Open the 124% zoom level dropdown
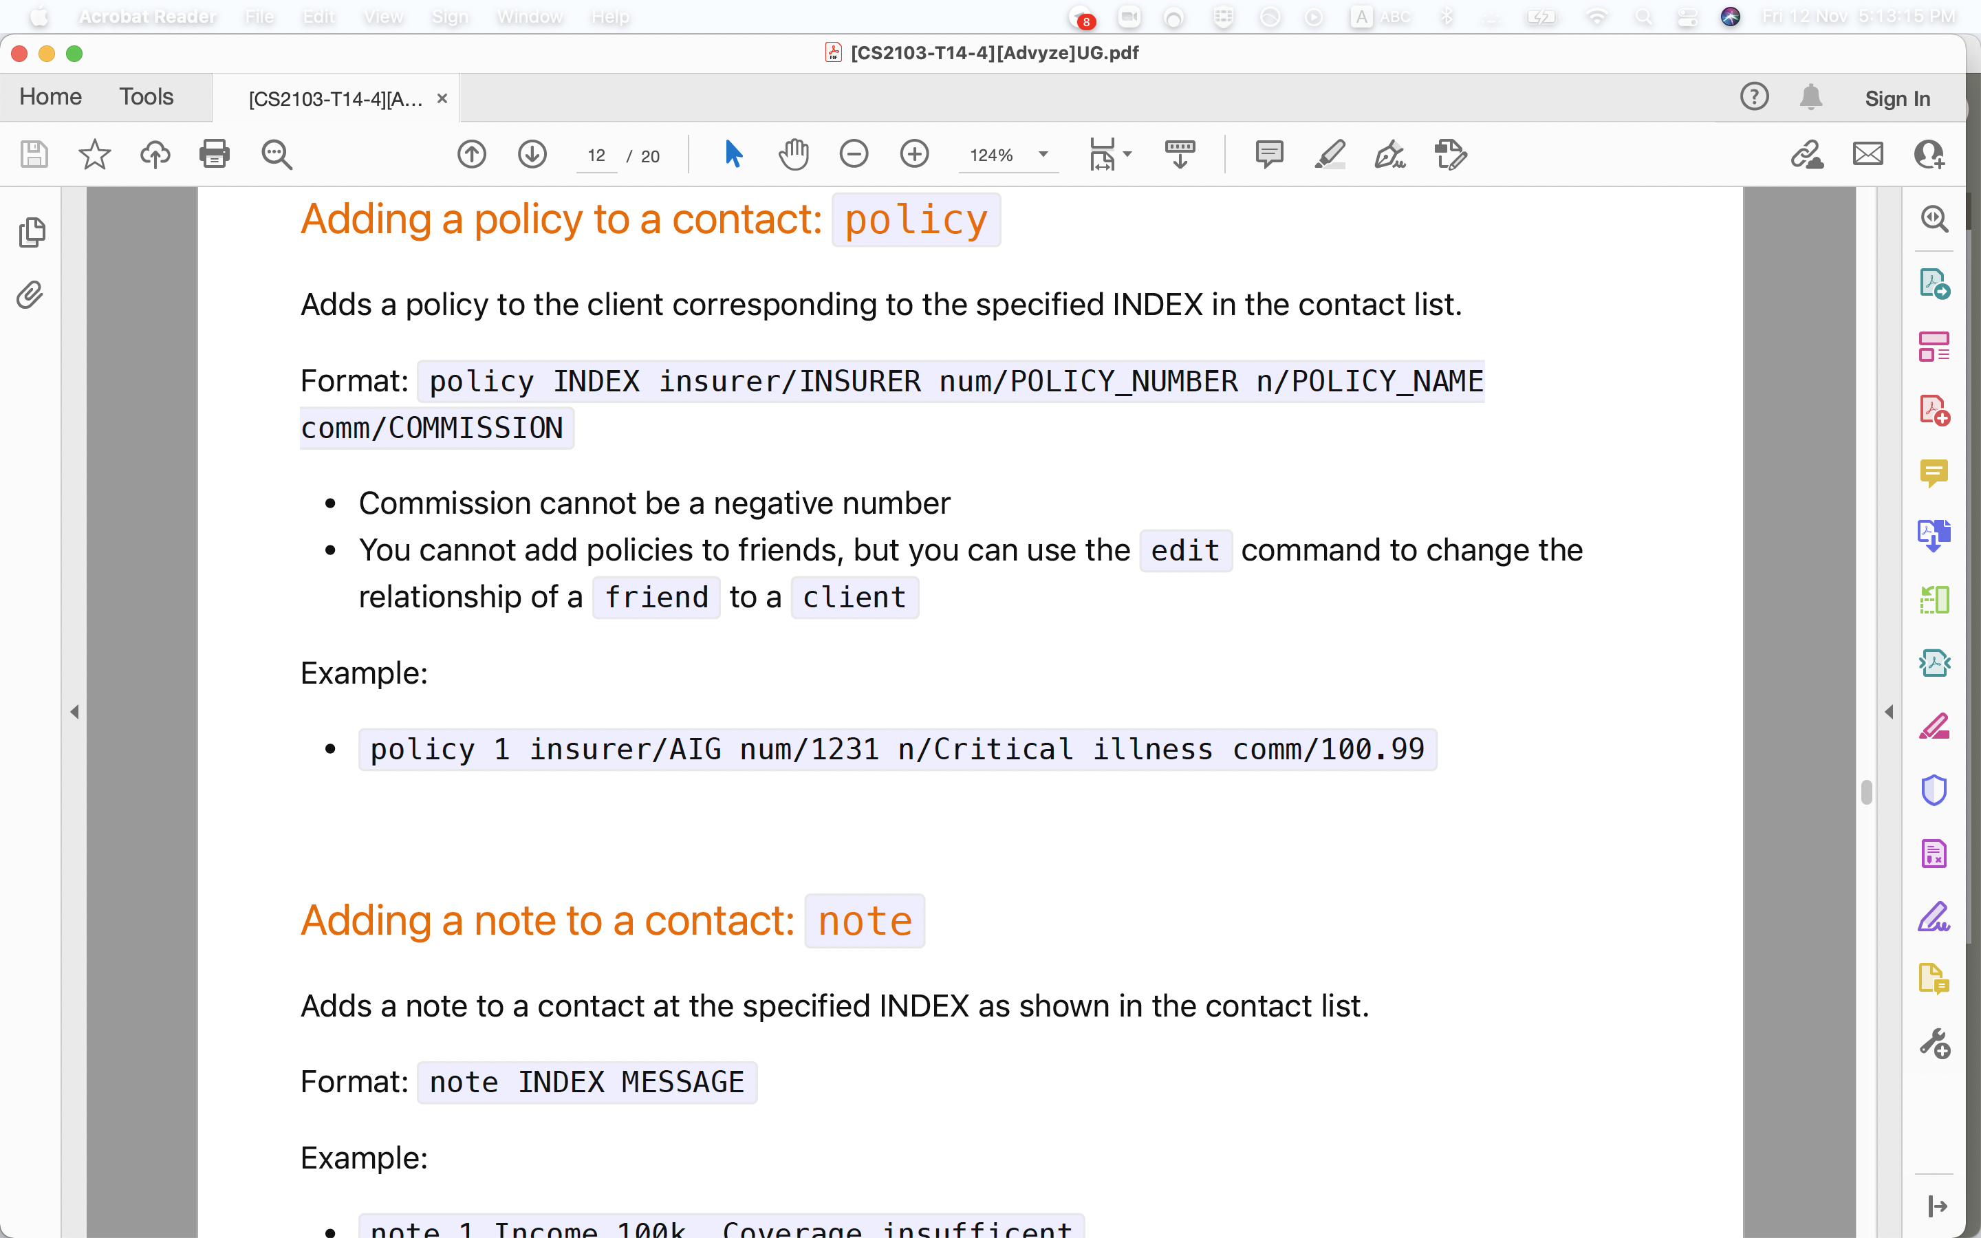Image resolution: width=1981 pixels, height=1238 pixels. [1043, 154]
